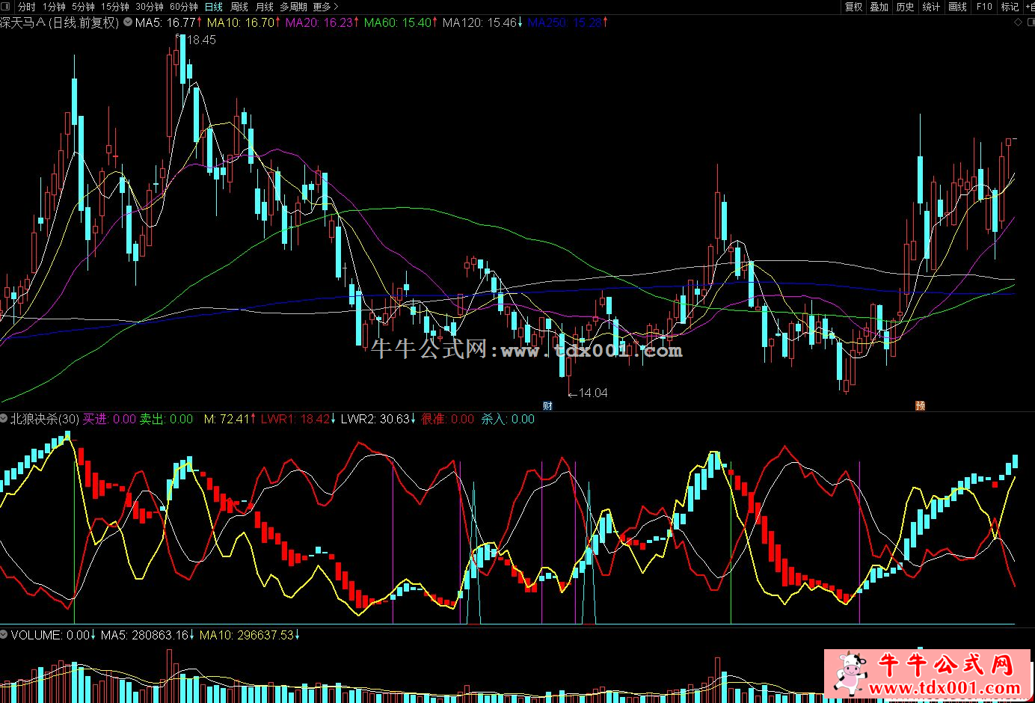Click the 14.04 low price label
The height and width of the screenshot is (703, 1035).
pos(592,393)
